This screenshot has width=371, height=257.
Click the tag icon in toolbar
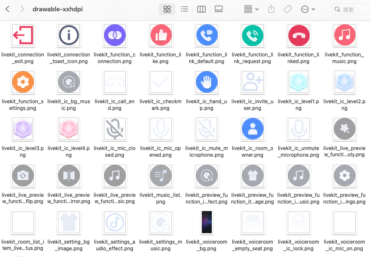click(x=287, y=9)
